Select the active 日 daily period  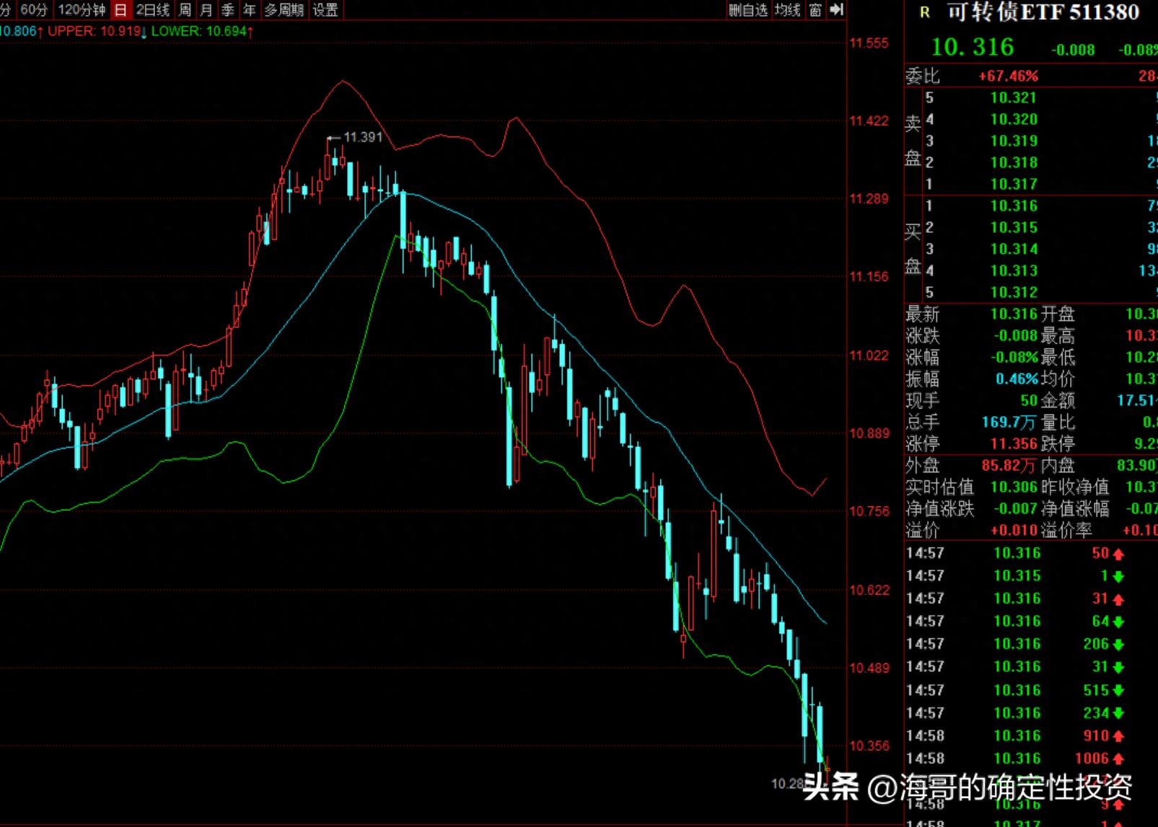pos(120,10)
